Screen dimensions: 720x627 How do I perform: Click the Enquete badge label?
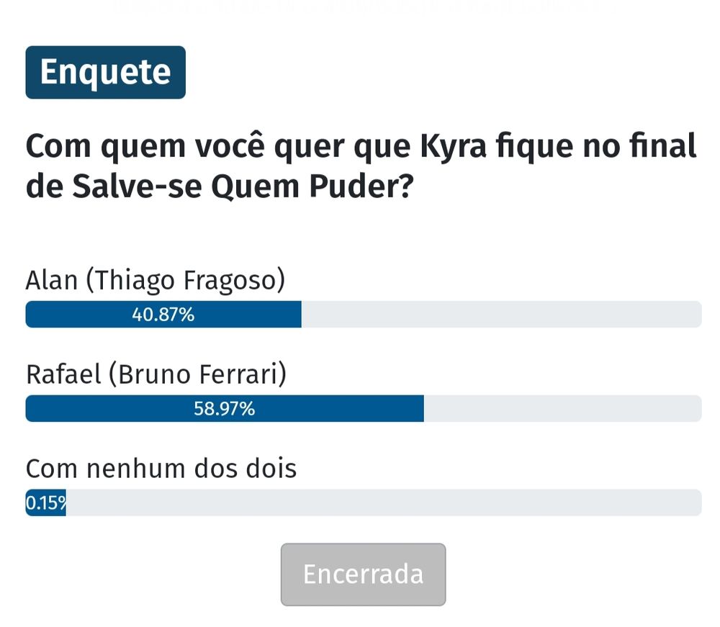click(106, 72)
